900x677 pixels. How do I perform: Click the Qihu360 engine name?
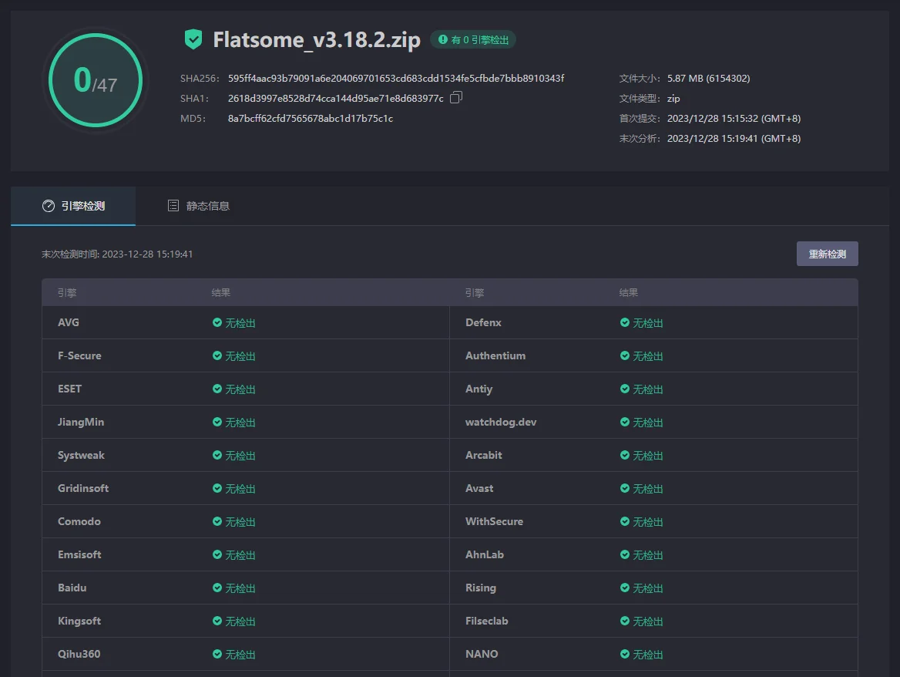click(x=79, y=654)
